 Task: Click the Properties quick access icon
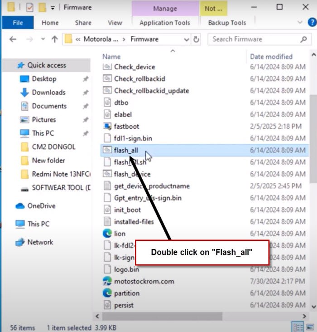click(x=29, y=8)
